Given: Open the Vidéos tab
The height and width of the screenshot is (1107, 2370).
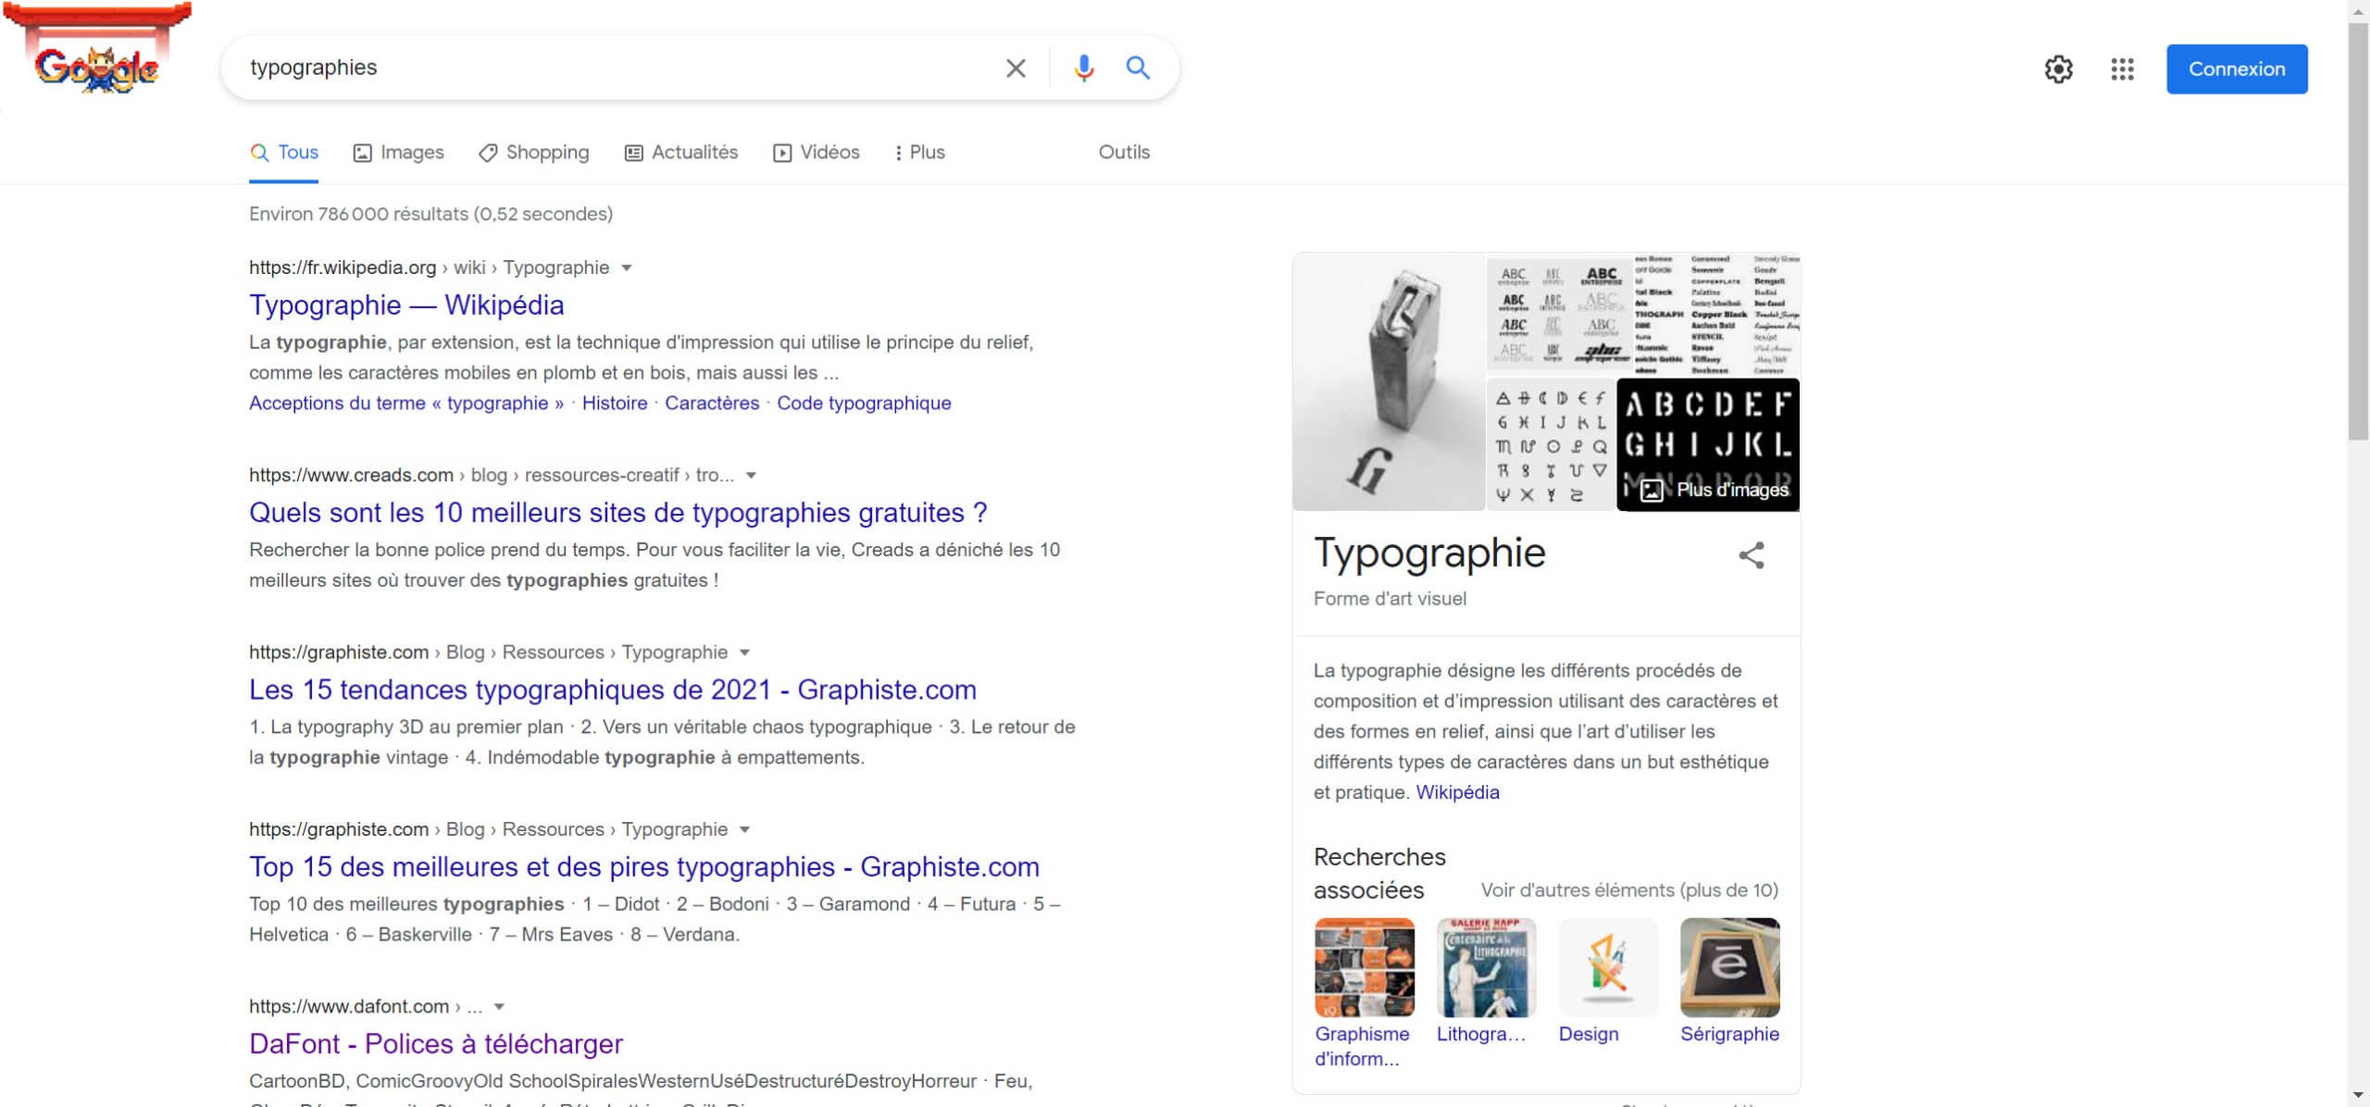Looking at the screenshot, I should point(817,153).
